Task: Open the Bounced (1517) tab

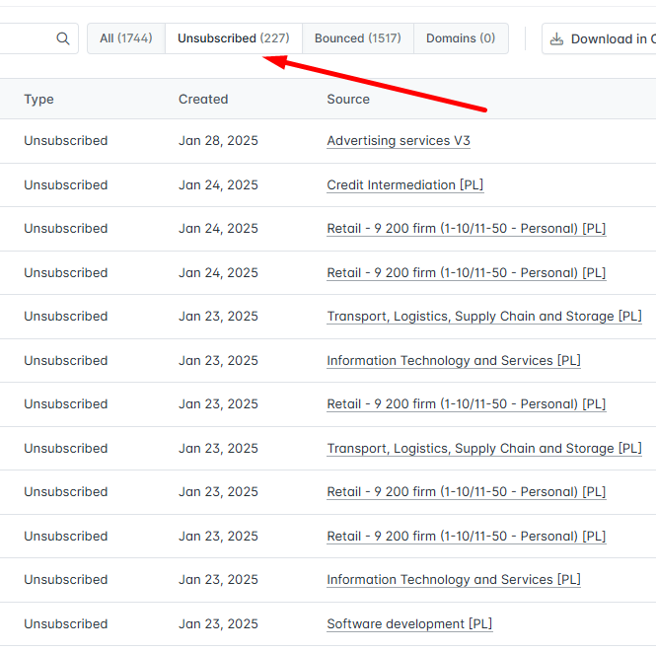Action: point(357,38)
